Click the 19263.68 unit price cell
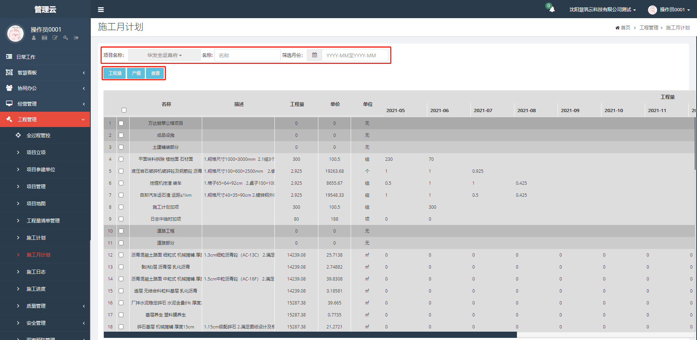This screenshot has height=340, width=697. pos(334,171)
